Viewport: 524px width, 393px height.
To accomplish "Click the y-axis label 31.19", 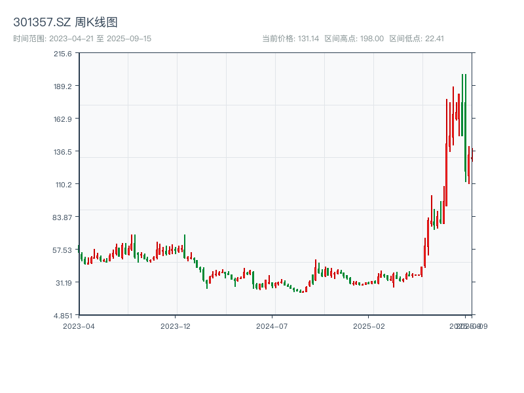I will pyautogui.click(x=64, y=283).
